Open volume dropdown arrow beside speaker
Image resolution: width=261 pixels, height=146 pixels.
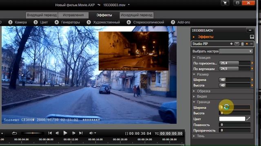tap(95, 133)
